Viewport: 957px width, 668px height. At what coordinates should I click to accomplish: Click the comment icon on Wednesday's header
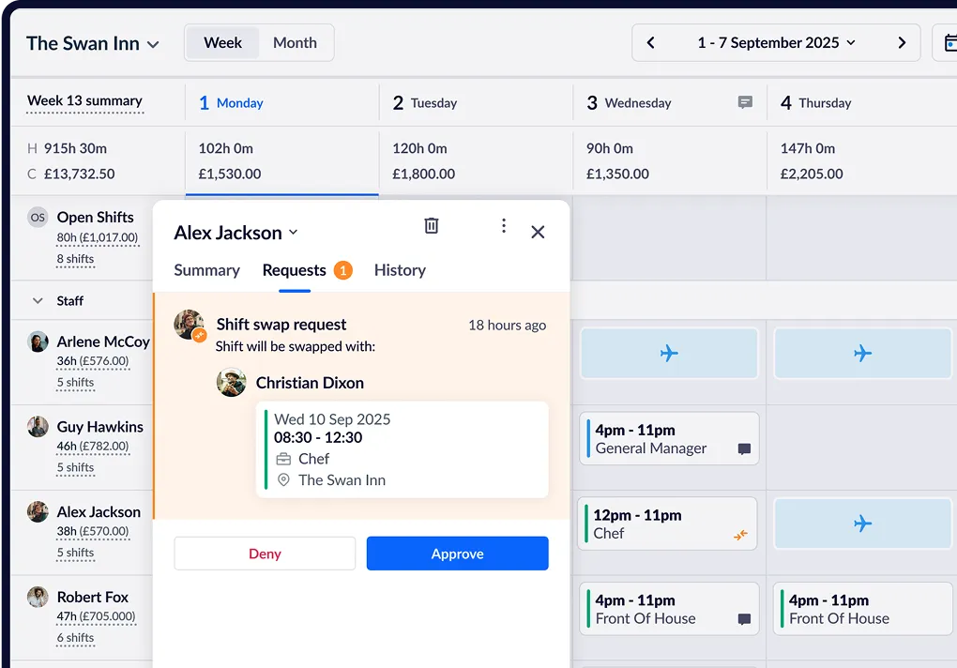pos(744,103)
